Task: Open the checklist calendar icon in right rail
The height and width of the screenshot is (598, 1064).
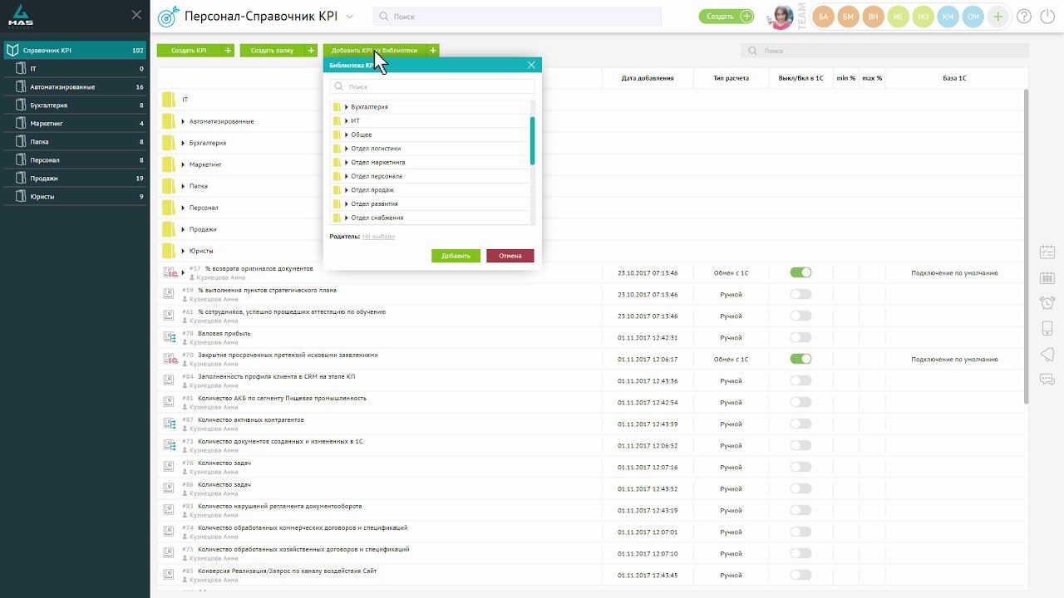Action: (1047, 252)
